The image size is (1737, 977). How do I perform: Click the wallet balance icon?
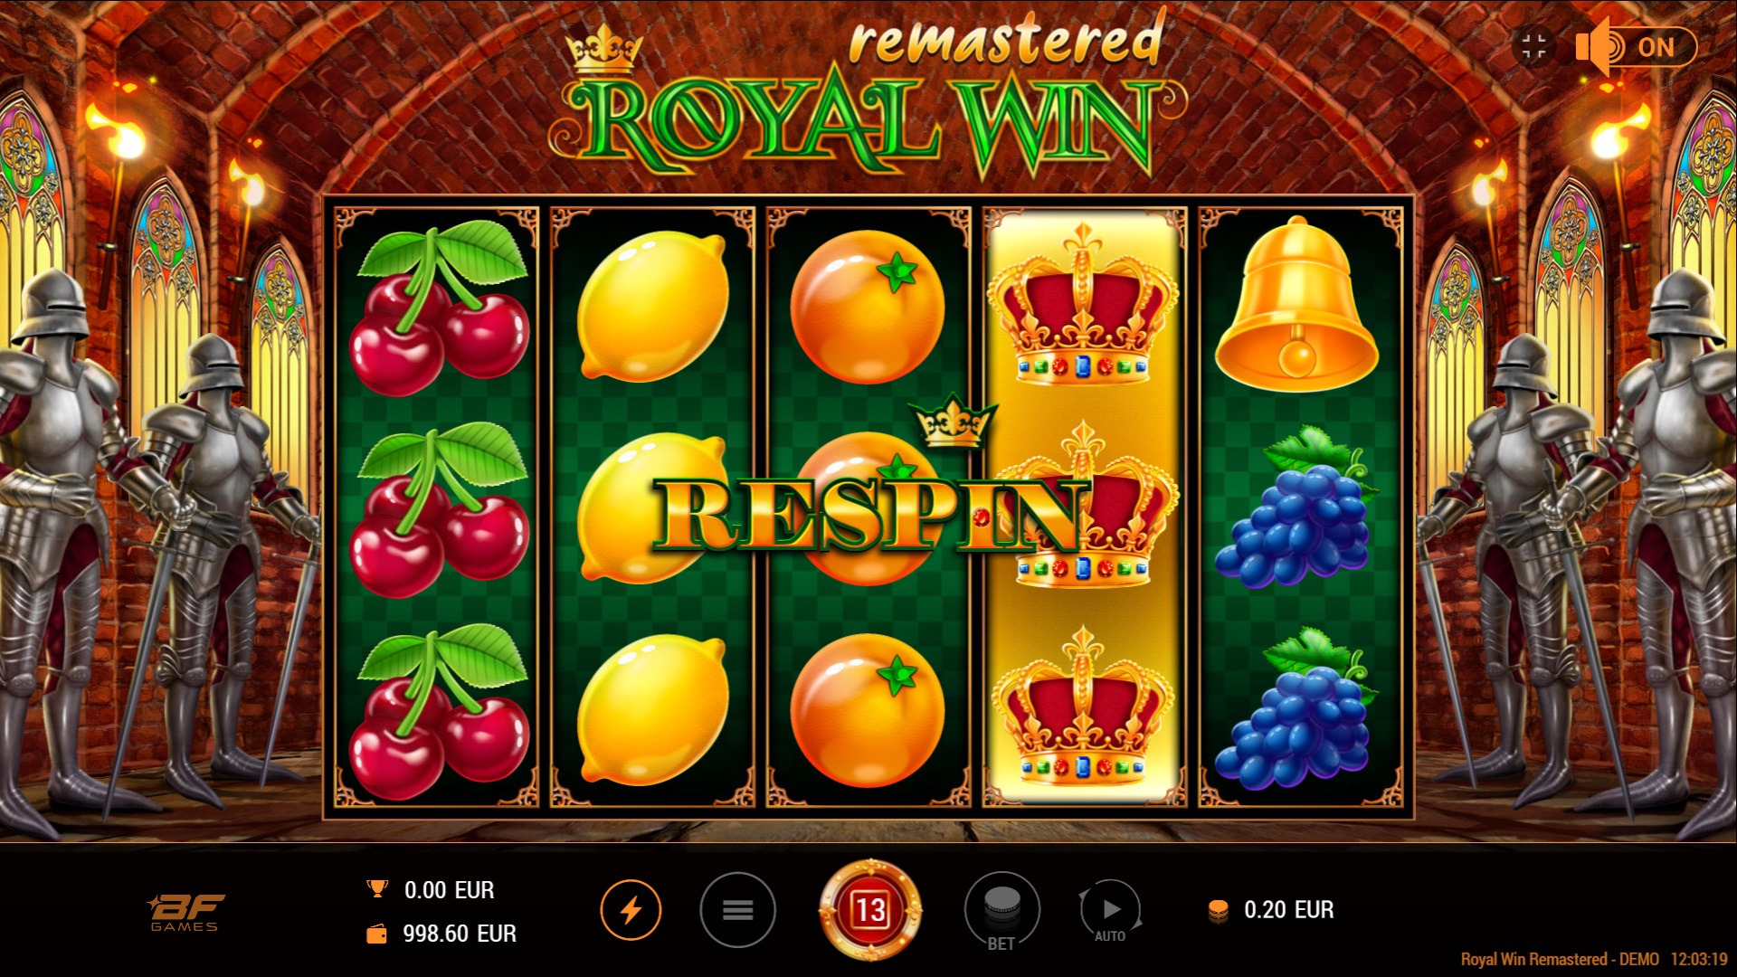[376, 934]
